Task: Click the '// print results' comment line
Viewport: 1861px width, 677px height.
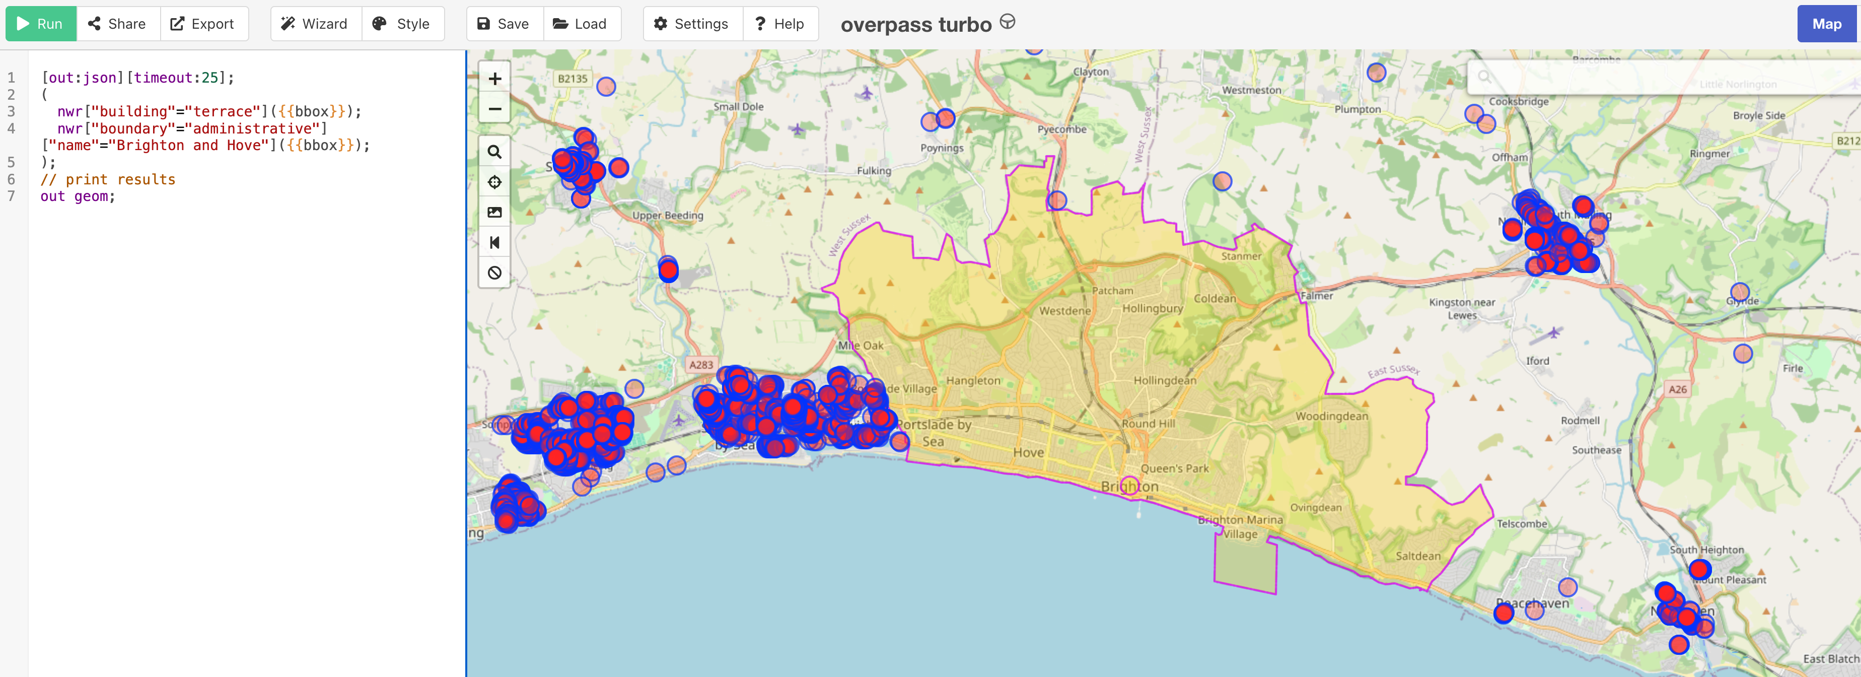Action: (x=108, y=179)
